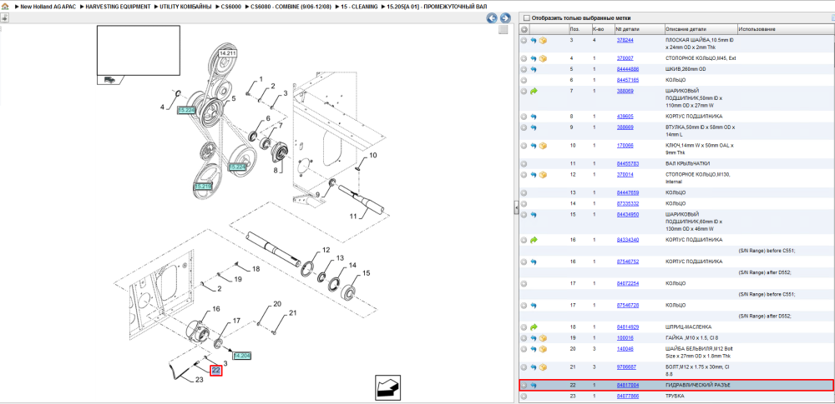Click package icon for part 378244
Screen dimensions: 835x404
pyautogui.click(x=544, y=40)
